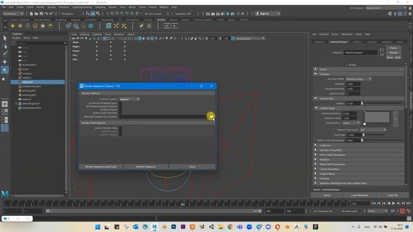Switch to the Arnold shelf tab
The height and width of the screenshot is (232, 413).
161,20
